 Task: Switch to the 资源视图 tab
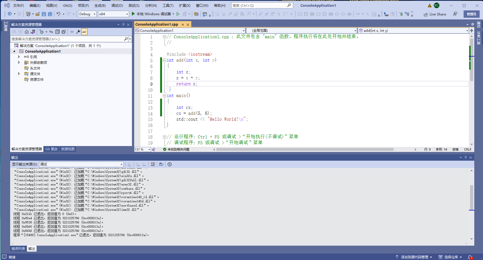tap(68, 149)
